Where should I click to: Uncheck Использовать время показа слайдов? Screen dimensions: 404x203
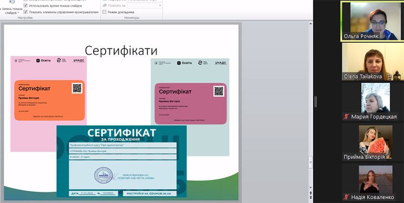point(26,5)
